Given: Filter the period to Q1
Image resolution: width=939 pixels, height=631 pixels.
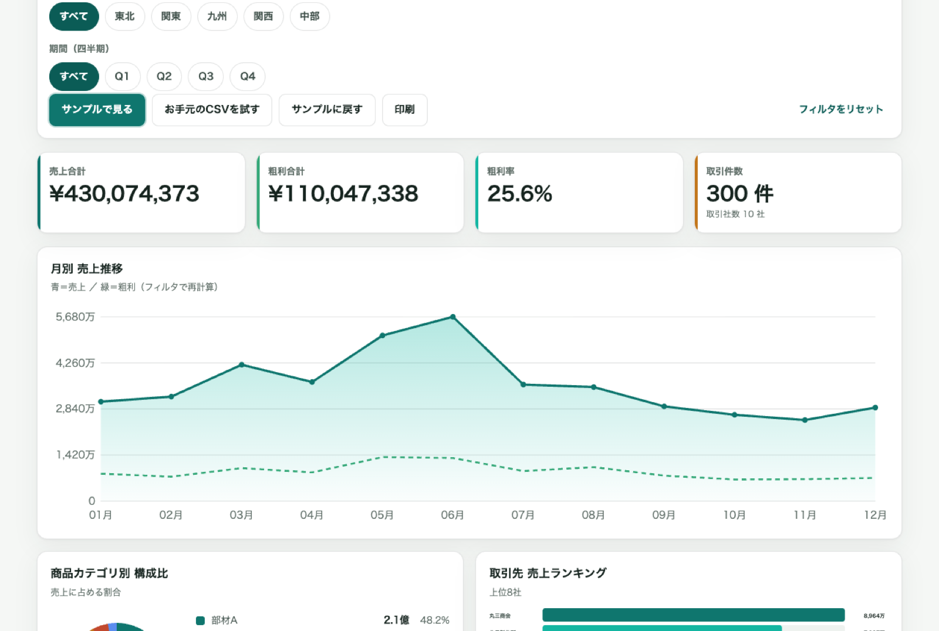Looking at the screenshot, I should click(x=122, y=76).
